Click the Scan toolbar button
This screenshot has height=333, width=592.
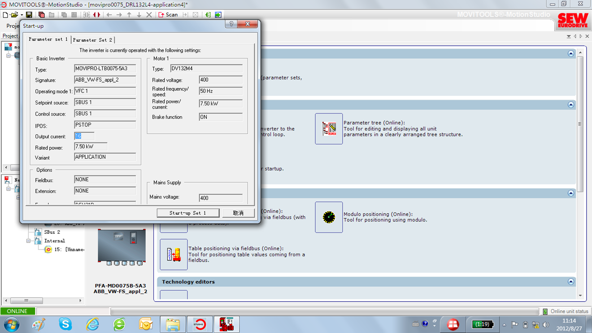pyautogui.click(x=168, y=15)
